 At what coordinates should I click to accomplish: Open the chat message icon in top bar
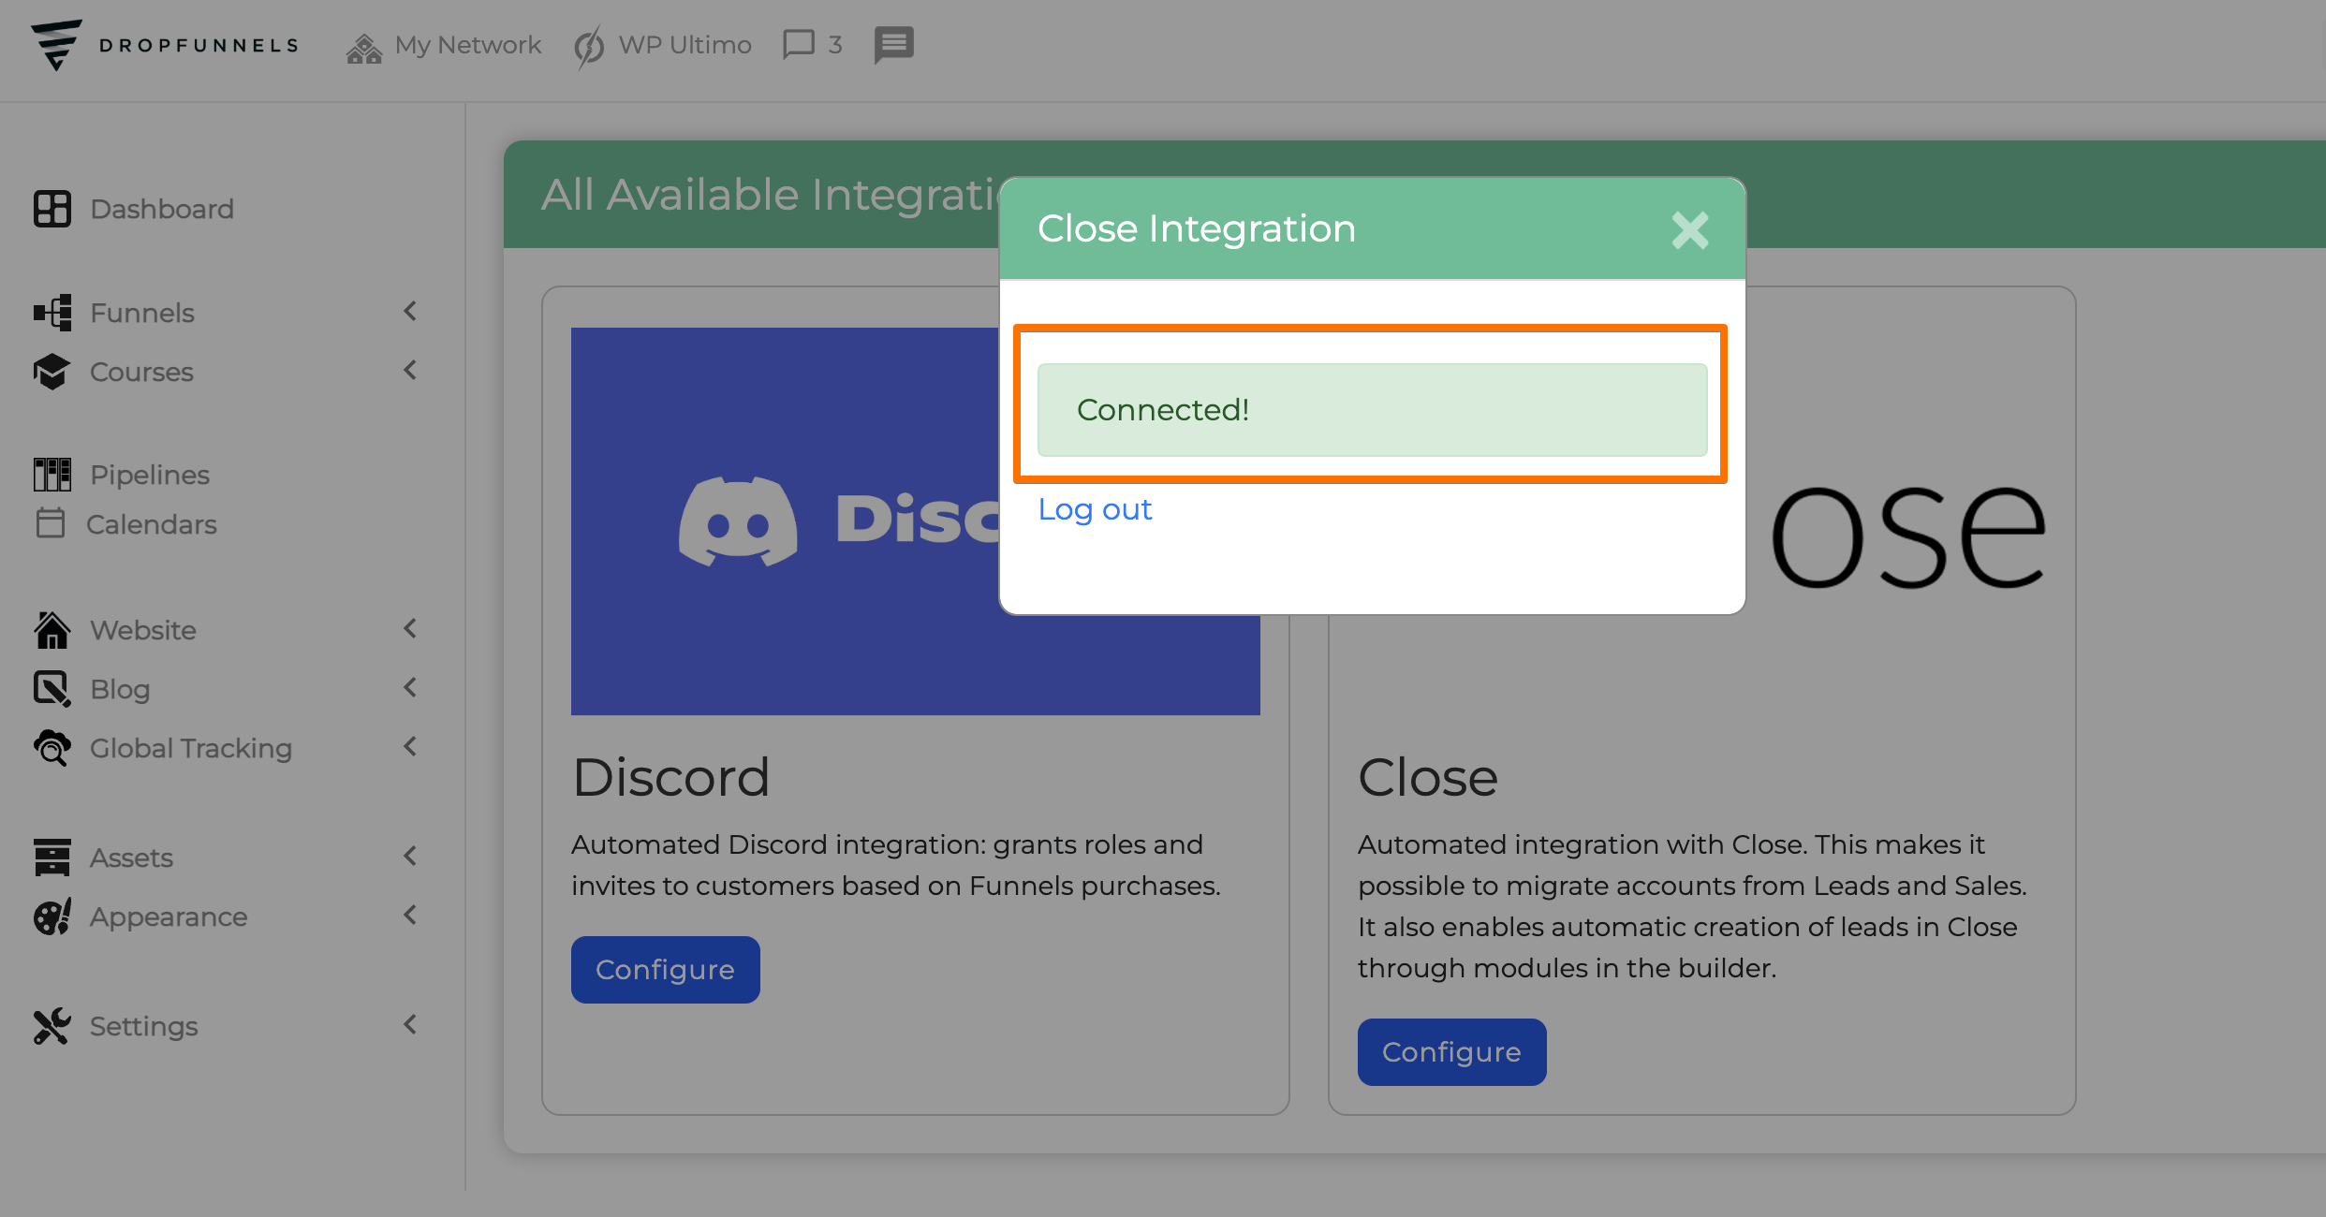(x=894, y=45)
